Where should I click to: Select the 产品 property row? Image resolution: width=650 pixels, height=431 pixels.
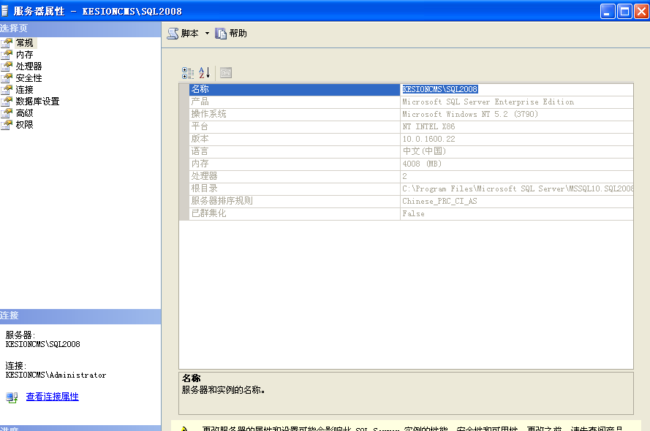coord(292,101)
